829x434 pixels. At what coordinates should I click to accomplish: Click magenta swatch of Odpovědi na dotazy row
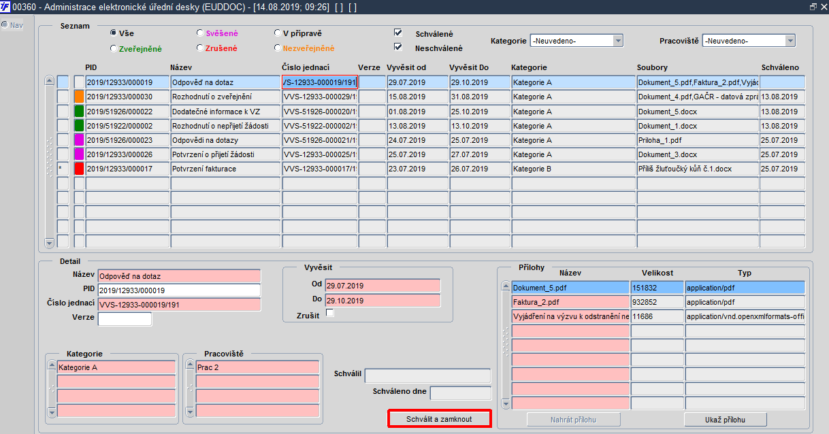(79, 139)
